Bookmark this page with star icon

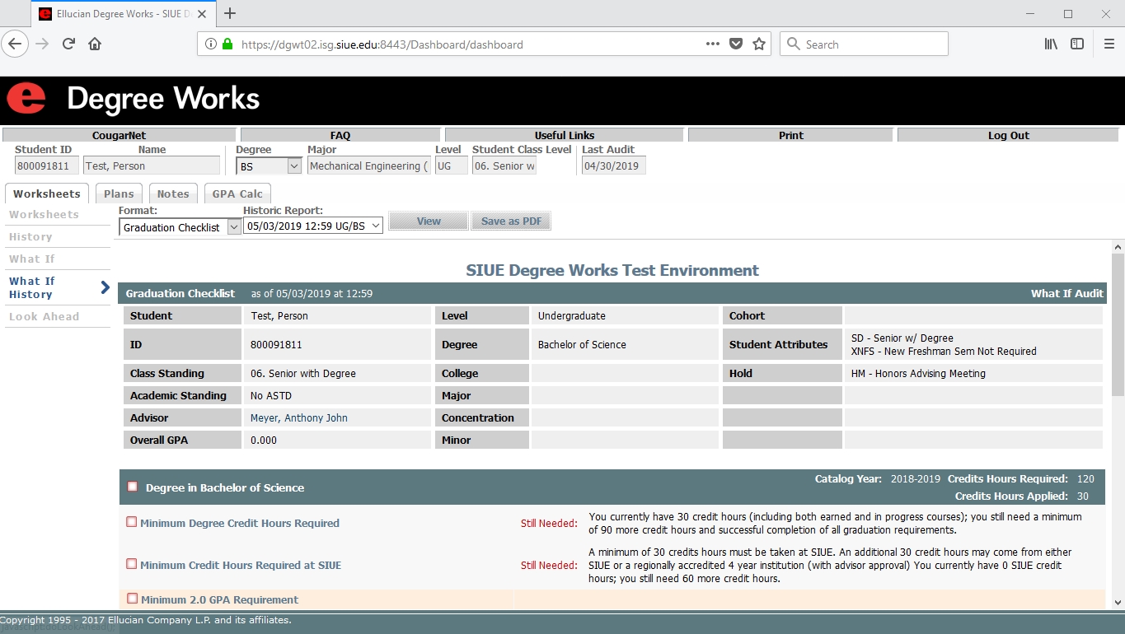pos(759,44)
